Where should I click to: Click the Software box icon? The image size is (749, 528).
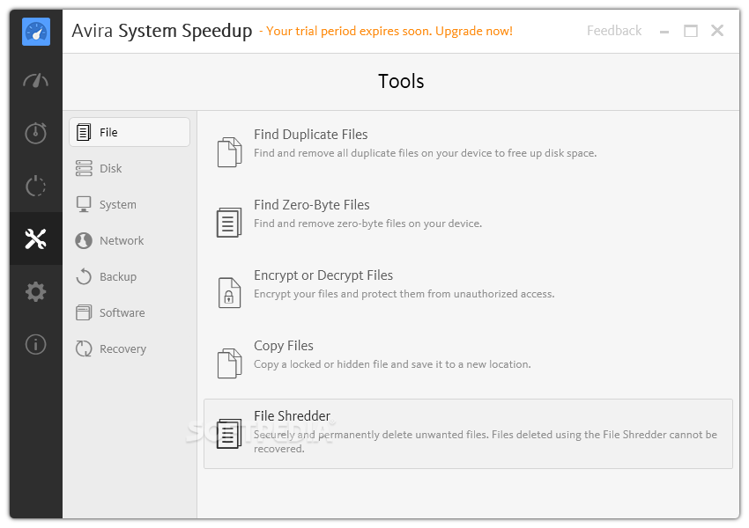click(x=84, y=313)
